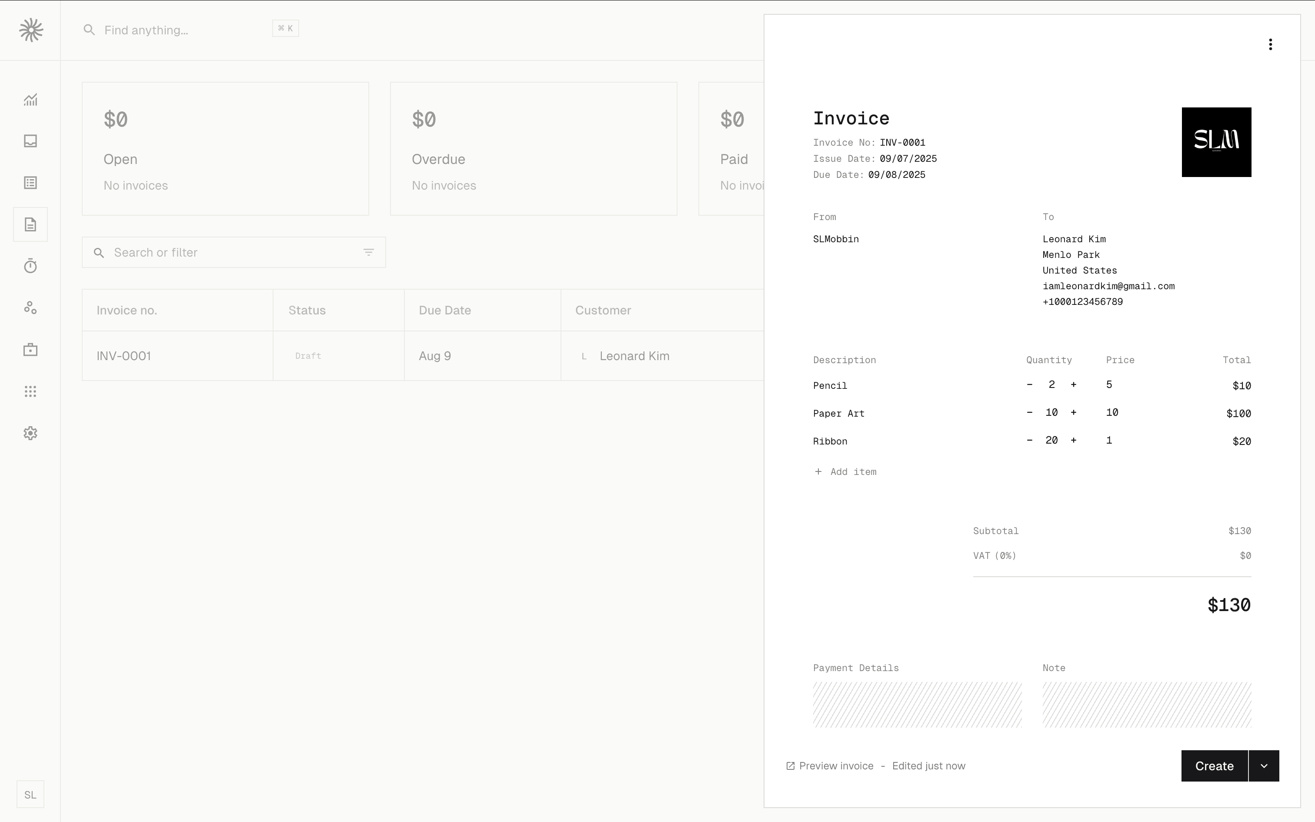Click the Create invoice button

1214,766
